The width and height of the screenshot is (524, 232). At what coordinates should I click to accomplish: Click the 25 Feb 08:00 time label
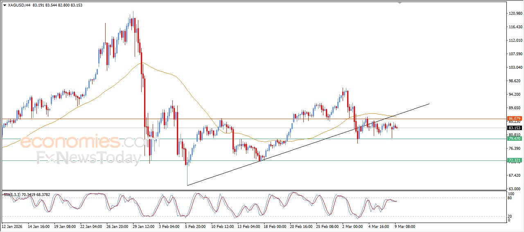coord(326,226)
